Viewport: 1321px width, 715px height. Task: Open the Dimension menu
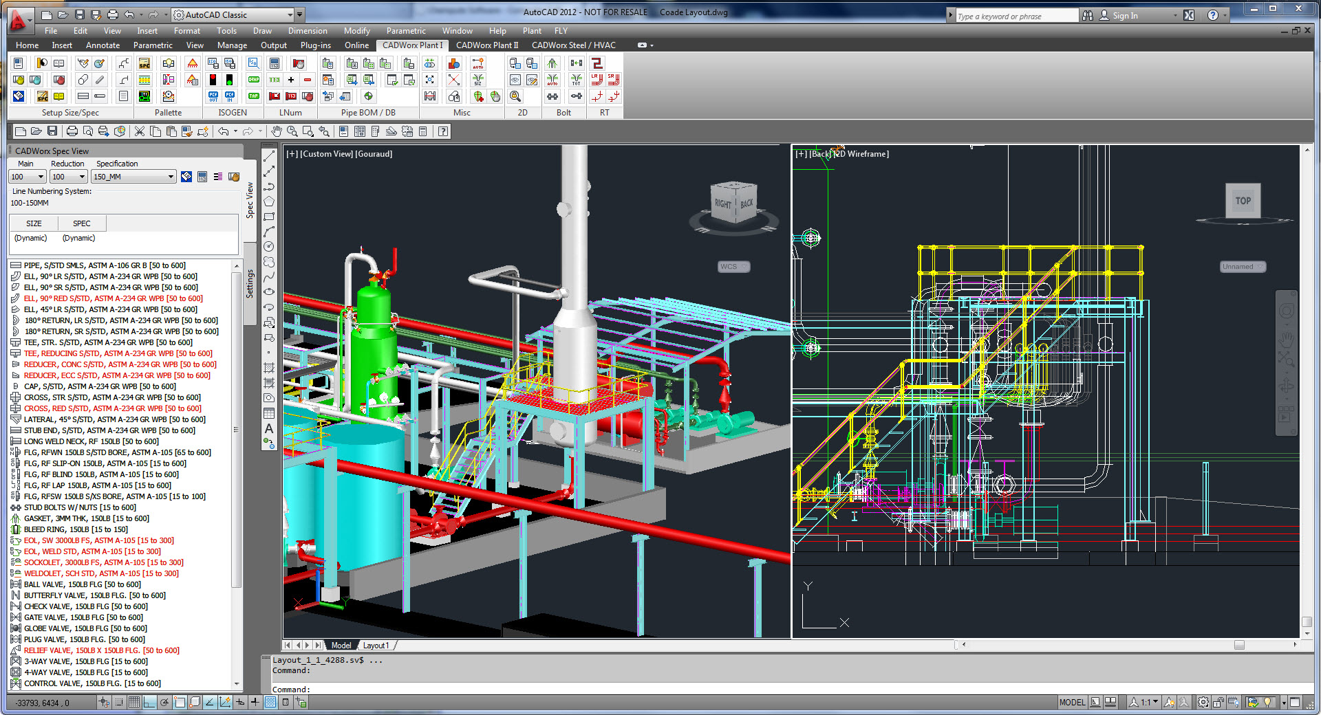click(308, 31)
